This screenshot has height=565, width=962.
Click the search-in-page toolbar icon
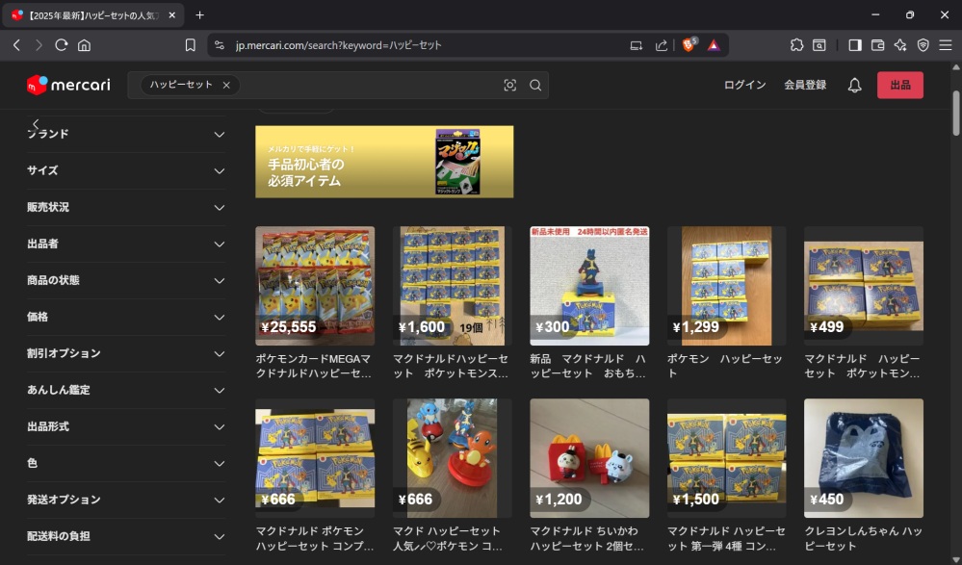[x=819, y=45]
